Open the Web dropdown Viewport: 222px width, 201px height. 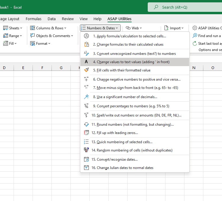pyautogui.click(x=134, y=28)
